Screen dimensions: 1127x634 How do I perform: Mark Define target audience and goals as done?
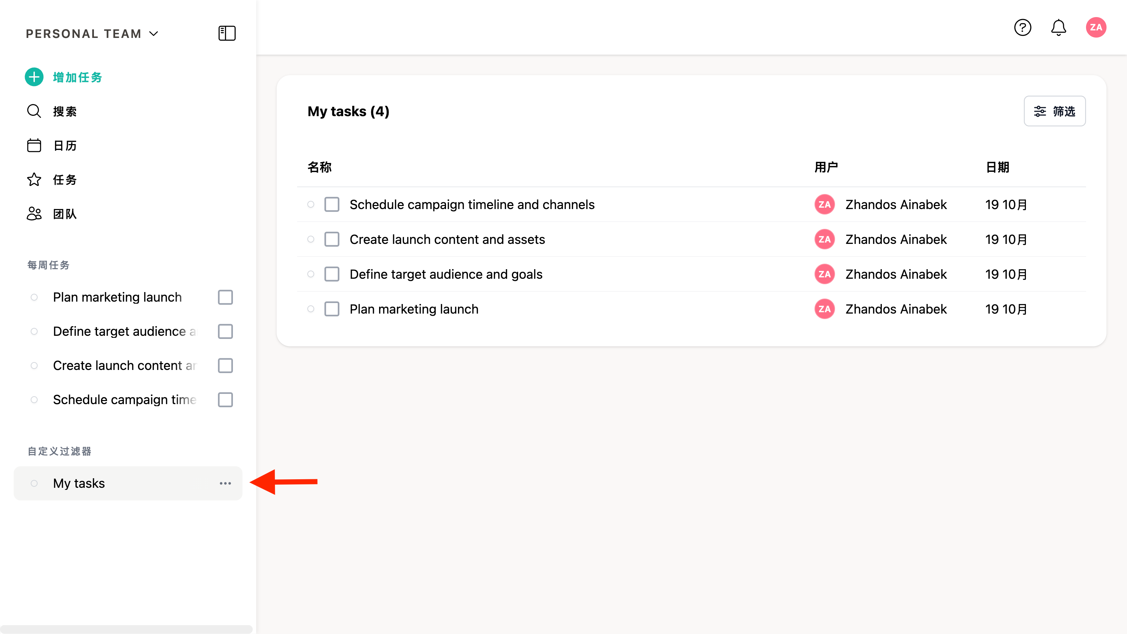coord(332,274)
